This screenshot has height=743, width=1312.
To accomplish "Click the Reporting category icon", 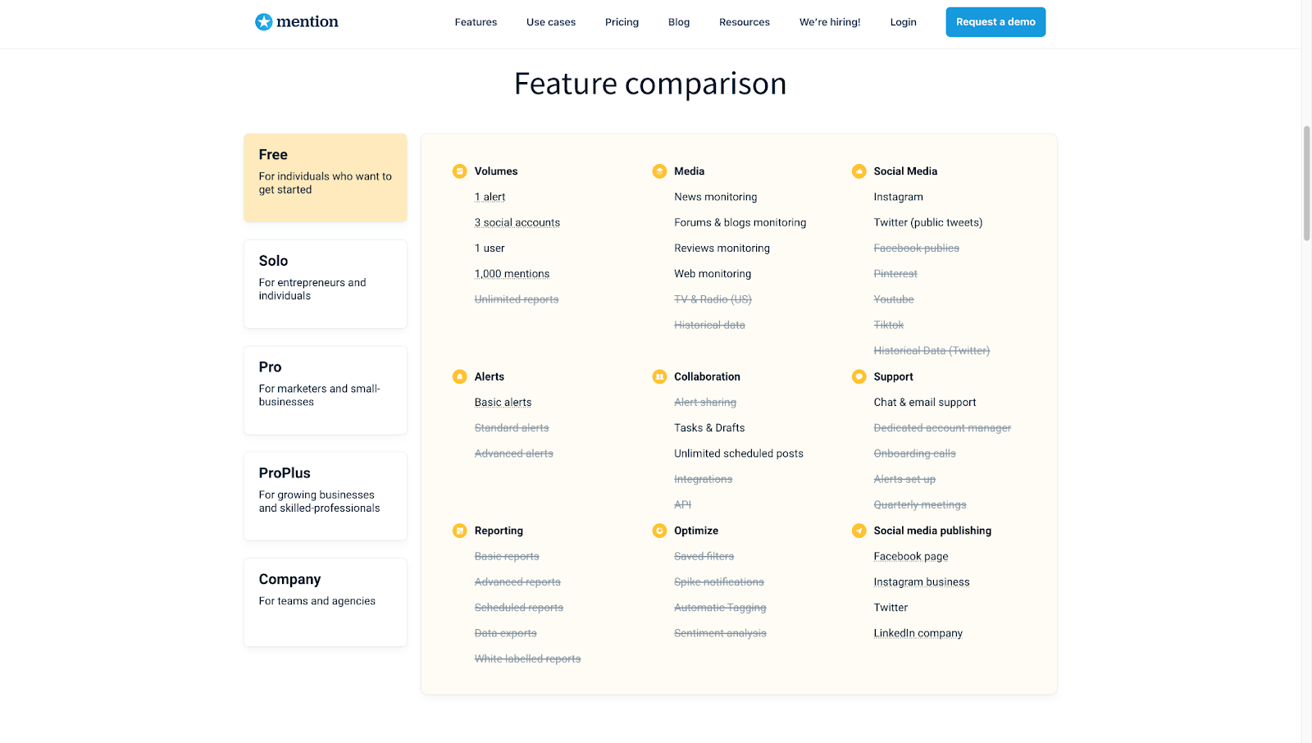I will tap(460, 531).
